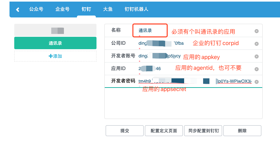Clear the 公司ID field with its x icon
280x144 pixels.
pyautogui.click(x=257, y=44)
